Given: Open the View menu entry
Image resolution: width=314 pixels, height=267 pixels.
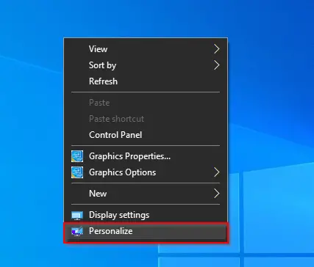Looking at the screenshot, I should click(x=98, y=49).
